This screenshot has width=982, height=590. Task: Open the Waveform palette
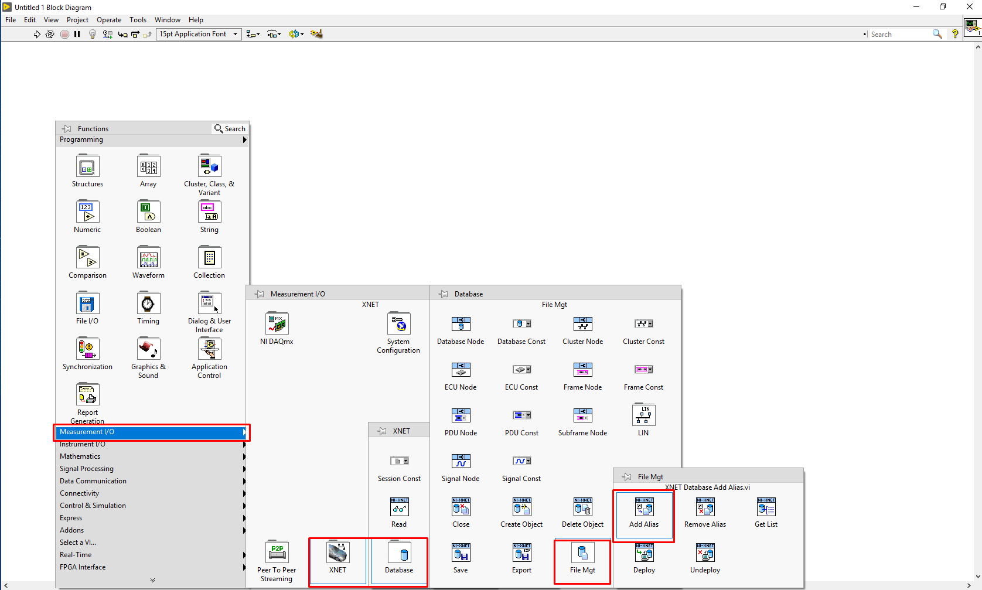click(x=148, y=258)
